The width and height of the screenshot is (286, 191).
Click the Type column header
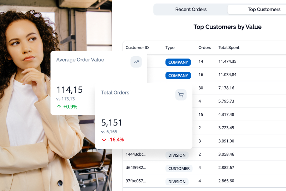[x=170, y=47]
